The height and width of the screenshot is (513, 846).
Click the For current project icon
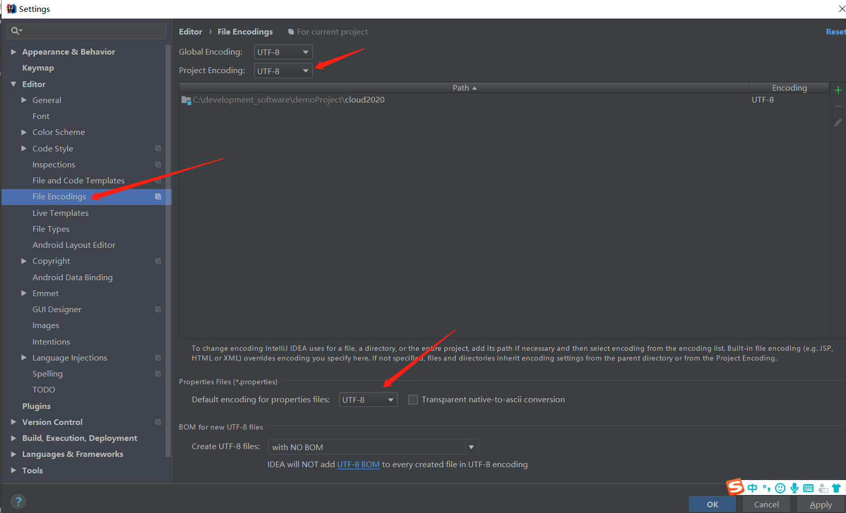pos(291,32)
